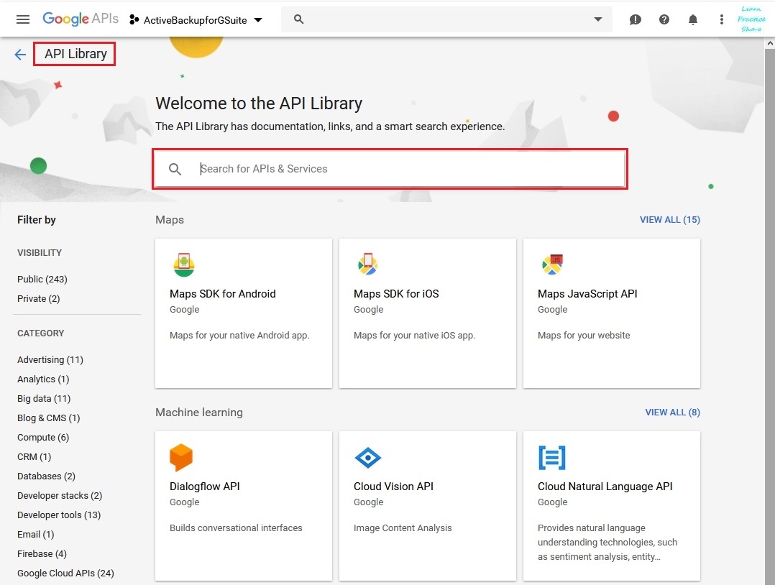This screenshot has width=775, height=585.
Task: Open the three-dot more options menu
Action: point(722,19)
